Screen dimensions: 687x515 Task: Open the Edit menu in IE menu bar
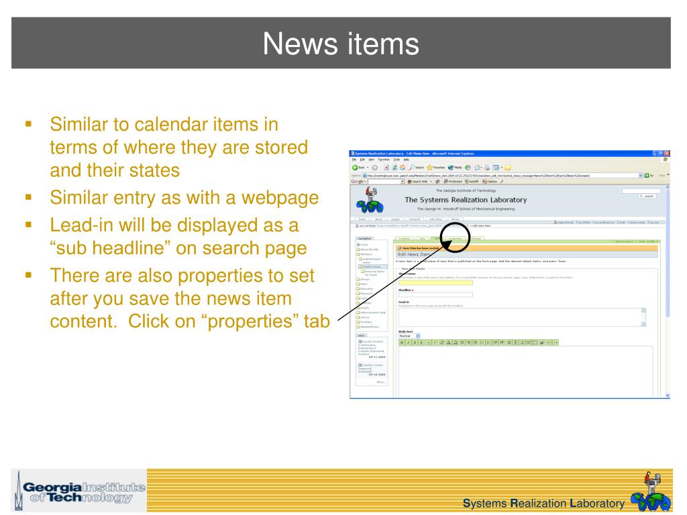pos(362,160)
